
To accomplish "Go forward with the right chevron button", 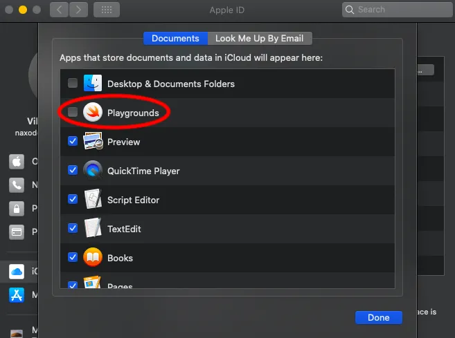I will point(78,10).
